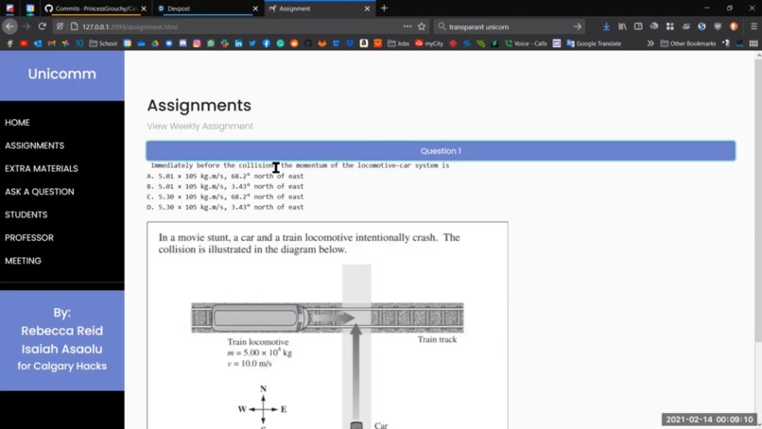Open the Facebook bookmark
762x429 pixels.
tap(267, 43)
